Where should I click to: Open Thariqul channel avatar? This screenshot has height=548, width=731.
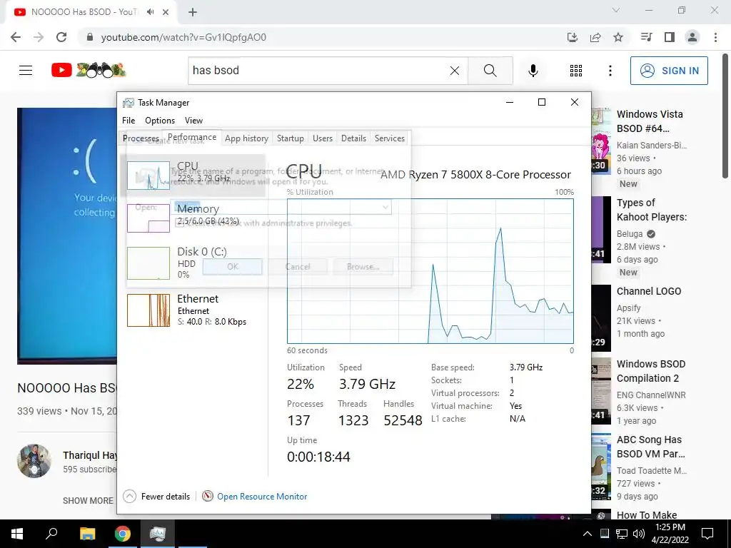[x=34, y=461]
